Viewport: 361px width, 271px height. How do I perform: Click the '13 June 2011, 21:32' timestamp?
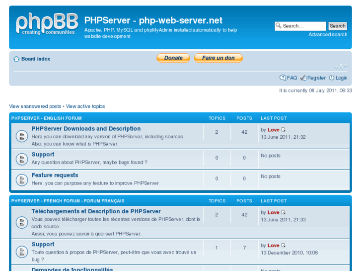point(283,137)
